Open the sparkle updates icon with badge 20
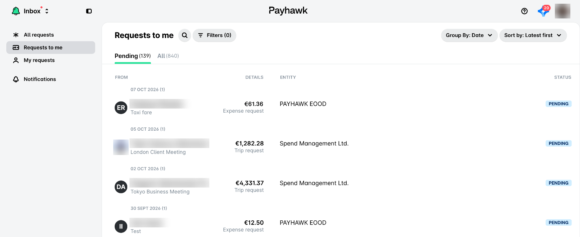Image resolution: width=580 pixels, height=237 pixels. (x=543, y=11)
